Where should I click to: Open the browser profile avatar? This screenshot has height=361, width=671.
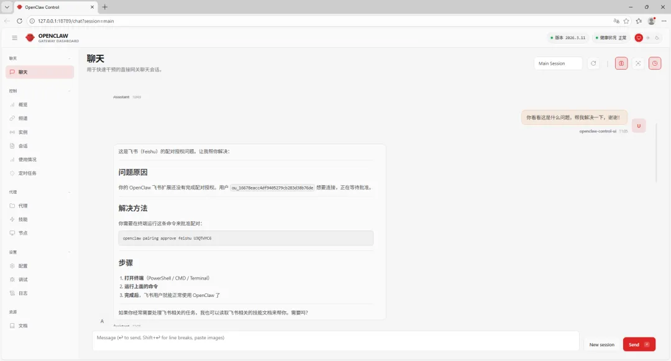coord(651,21)
